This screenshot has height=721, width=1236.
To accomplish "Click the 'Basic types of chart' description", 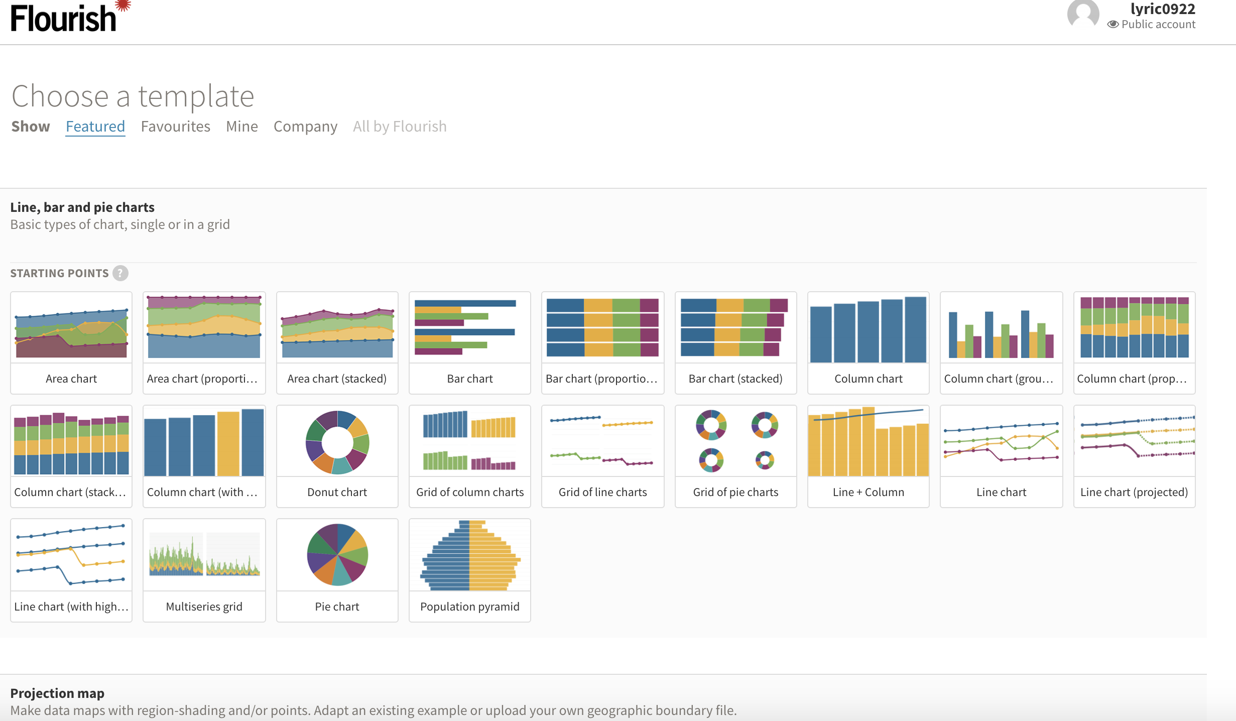I will (x=120, y=224).
